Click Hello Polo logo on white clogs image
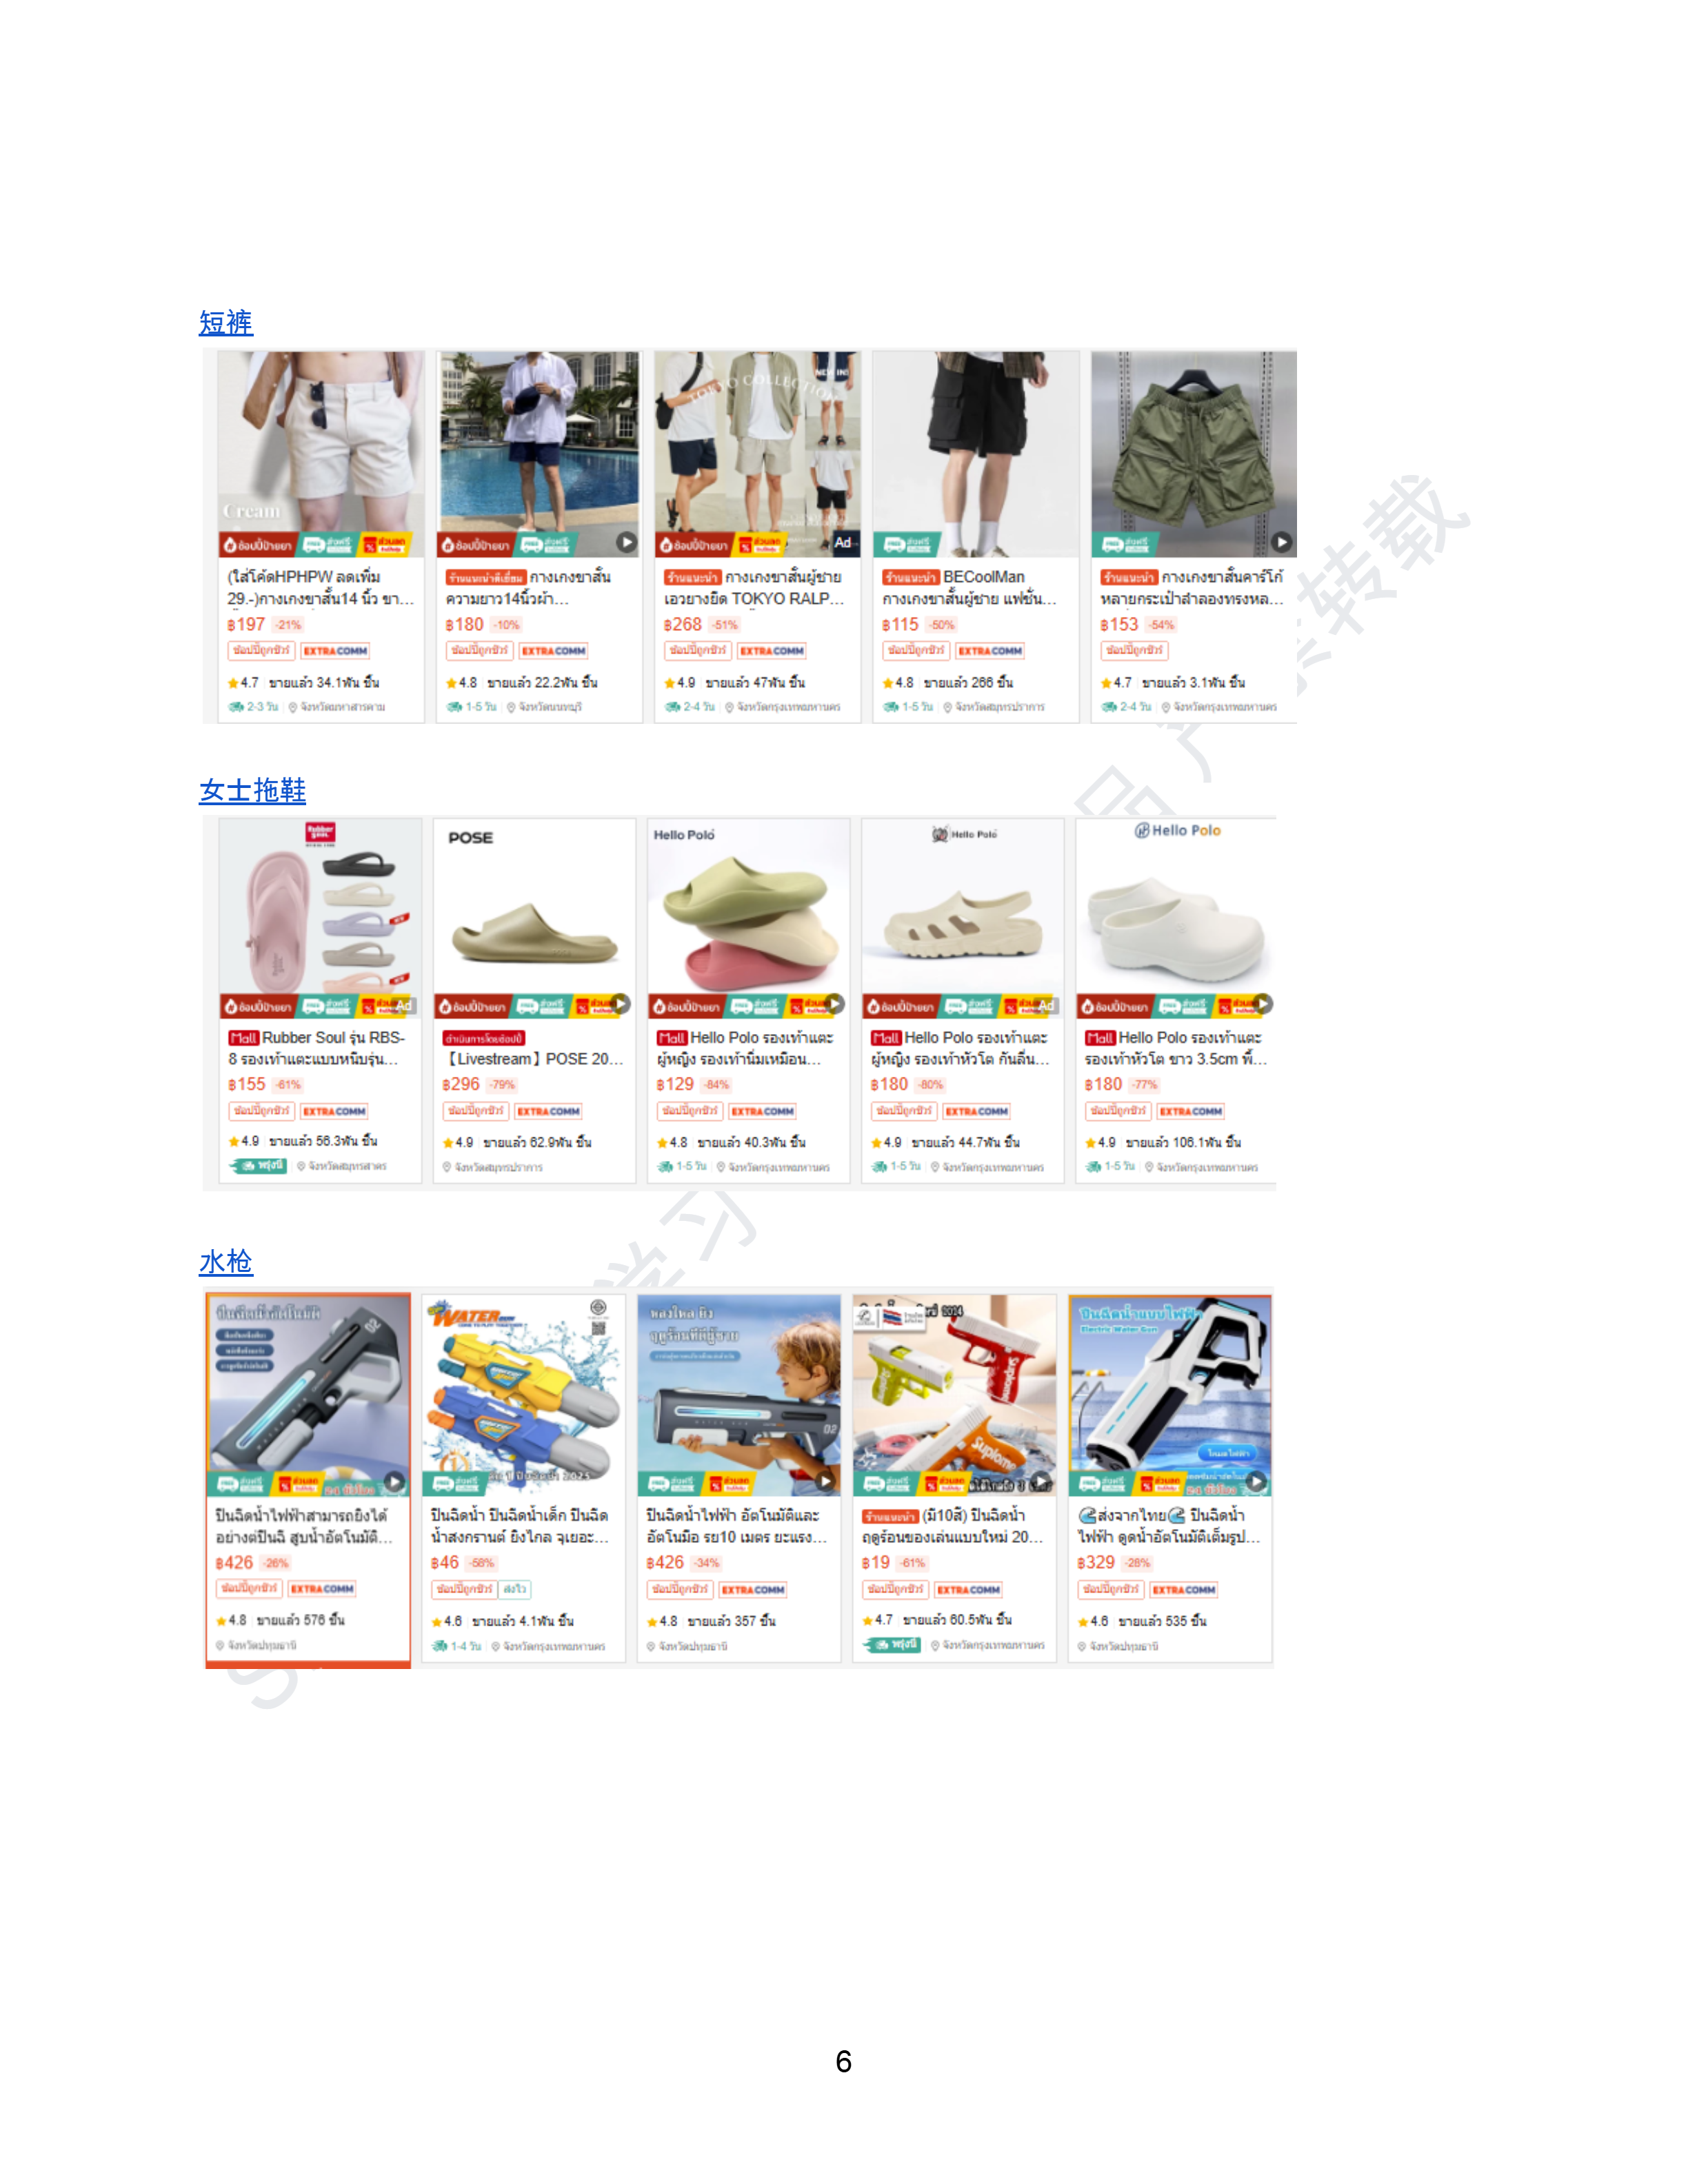The image size is (1688, 2184). tap(1177, 831)
